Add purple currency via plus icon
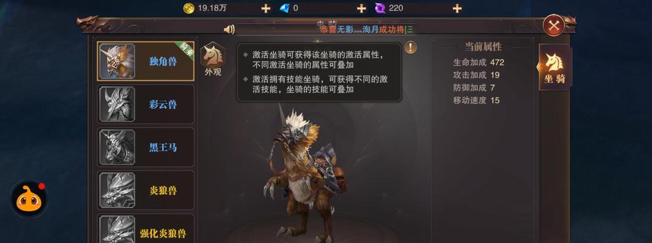 coord(457,9)
